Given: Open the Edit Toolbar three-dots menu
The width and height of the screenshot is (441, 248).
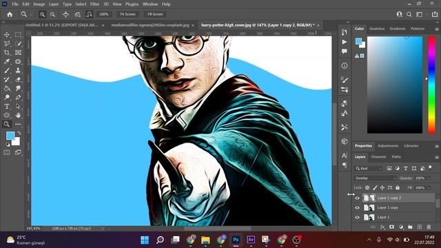Looking at the screenshot, I should point(19,124).
